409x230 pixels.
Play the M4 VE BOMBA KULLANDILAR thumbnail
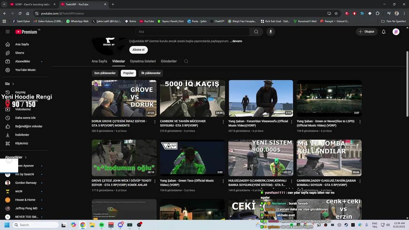(329, 158)
